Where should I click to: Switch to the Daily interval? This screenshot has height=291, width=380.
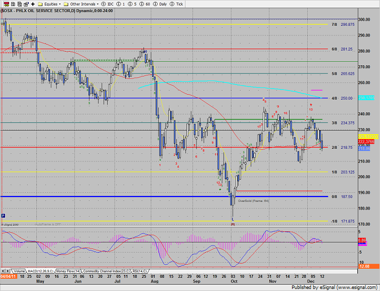click(x=160, y=4)
